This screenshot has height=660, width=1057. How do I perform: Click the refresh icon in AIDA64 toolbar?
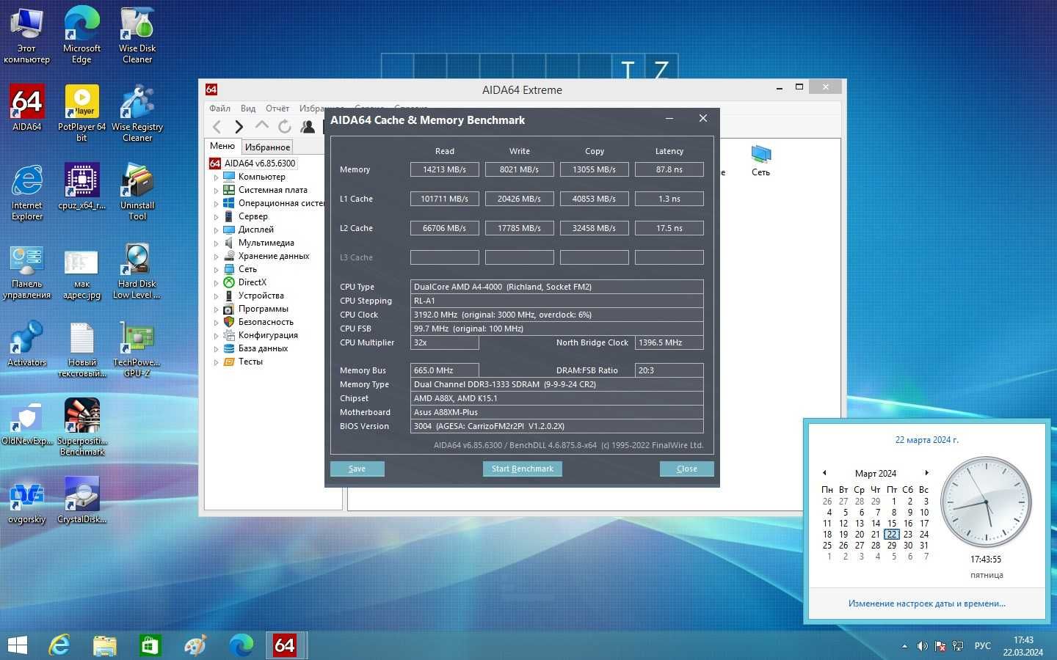(285, 127)
